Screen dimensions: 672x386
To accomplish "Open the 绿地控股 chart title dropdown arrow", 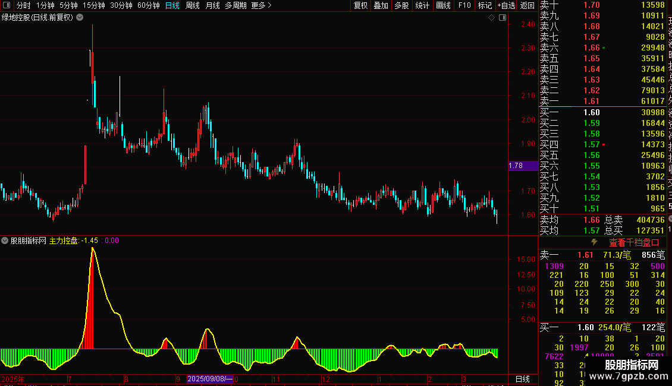I will click(80, 18).
